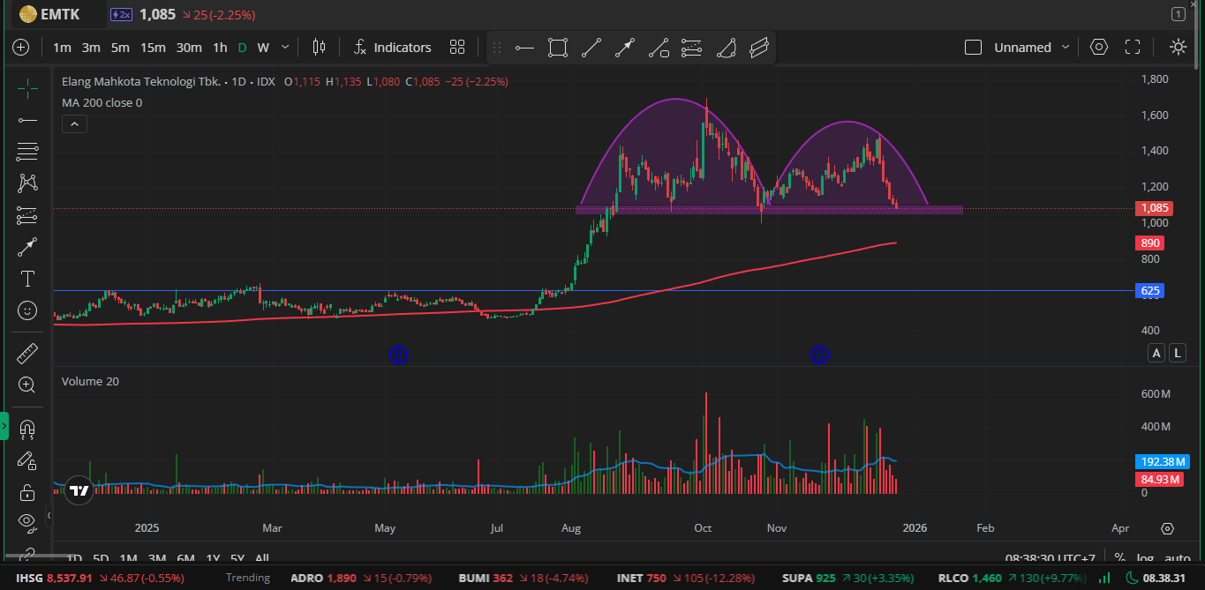
Task: Toggle Magnet mode in left sidebar
Action: coord(27,429)
